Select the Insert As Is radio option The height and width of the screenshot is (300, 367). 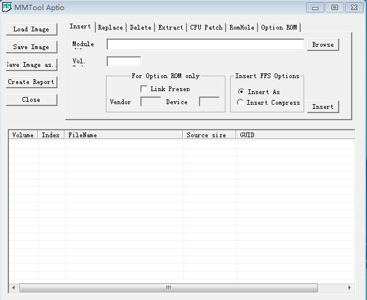[241, 92]
